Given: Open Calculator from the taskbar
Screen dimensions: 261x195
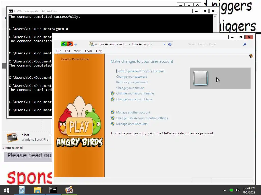Looking at the screenshot, I should click(x=22, y=190).
